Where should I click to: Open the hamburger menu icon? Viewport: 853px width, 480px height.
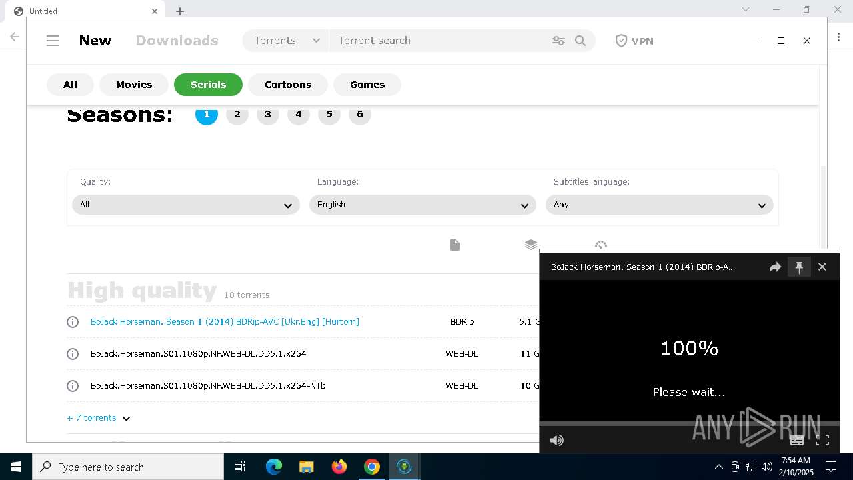[x=53, y=41]
